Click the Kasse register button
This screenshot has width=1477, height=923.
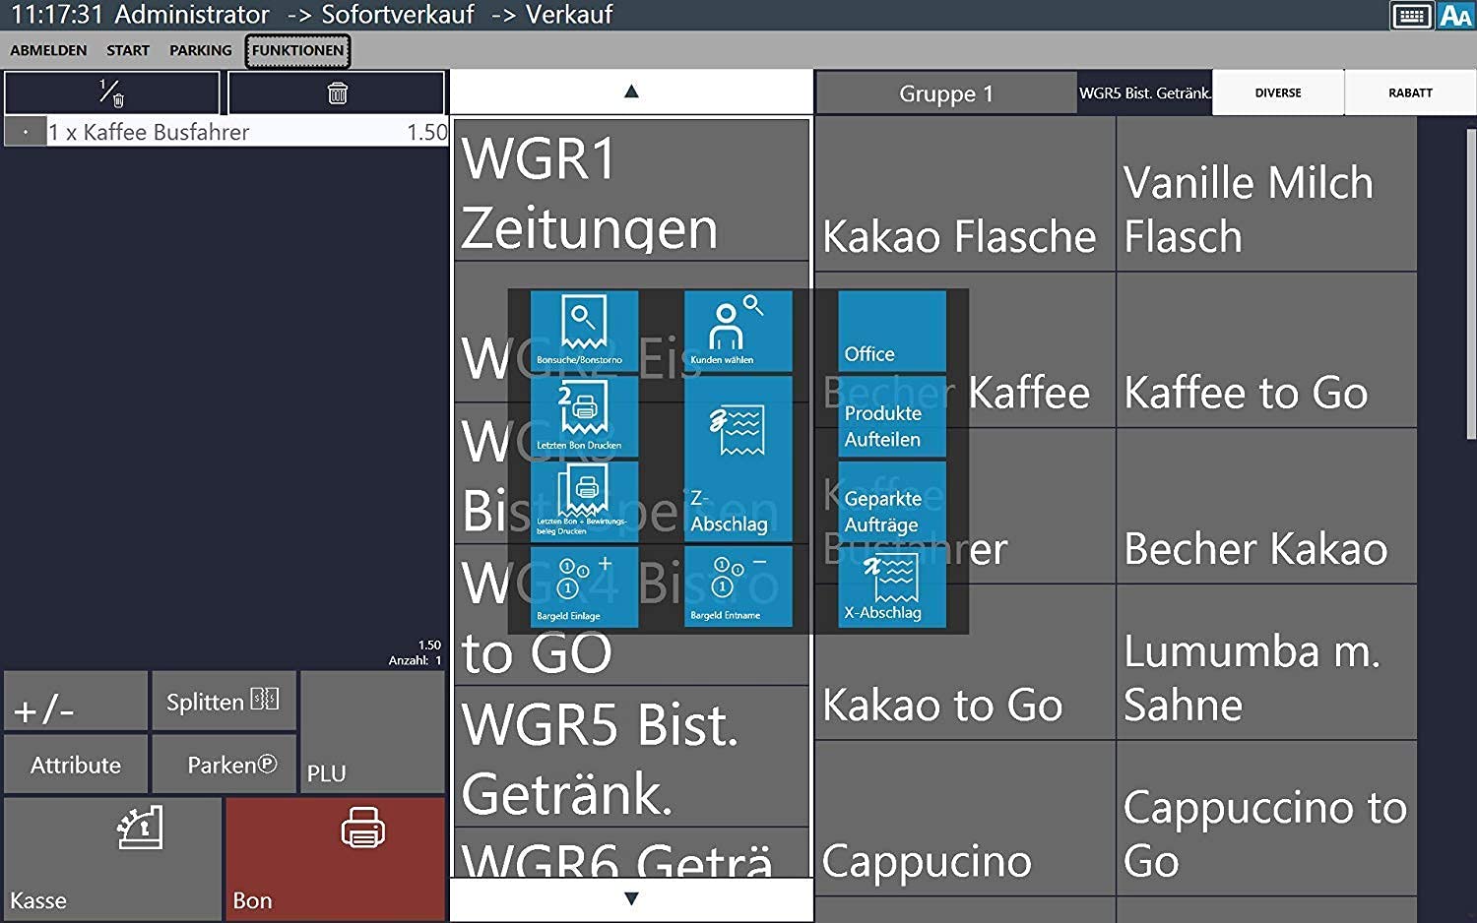[x=112, y=858]
